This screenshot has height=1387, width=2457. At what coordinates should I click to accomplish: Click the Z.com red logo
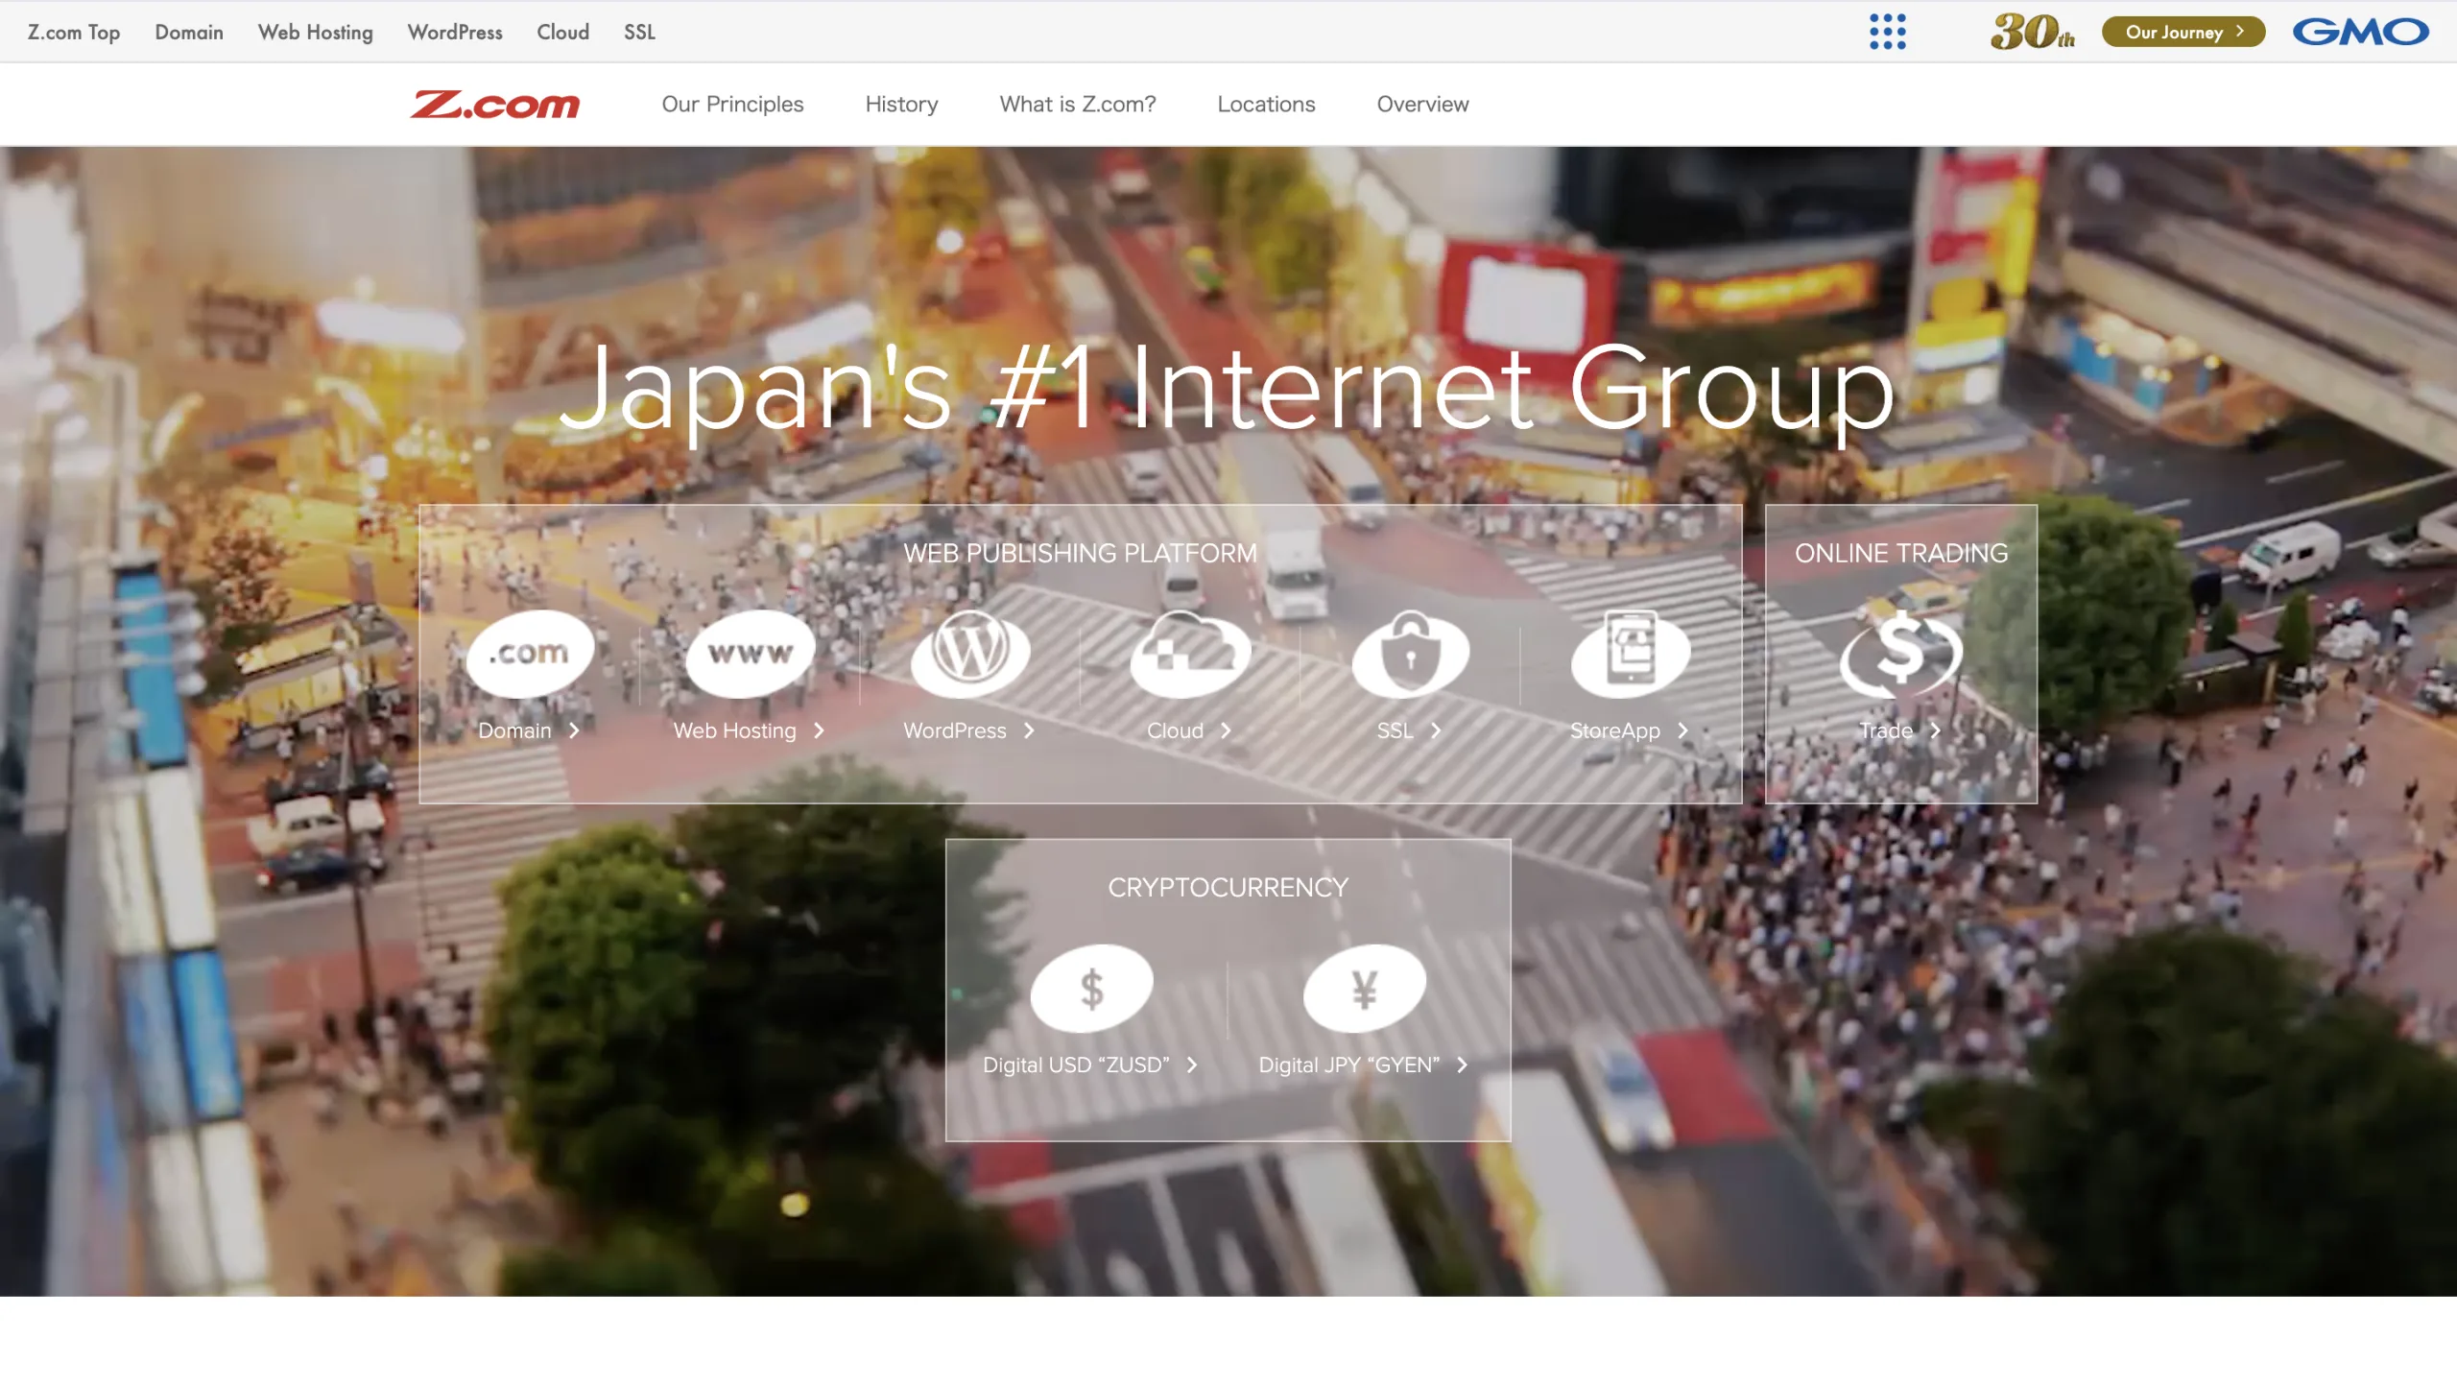tap(495, 104)
